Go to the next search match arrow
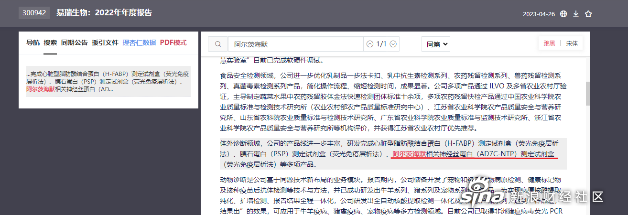The image size is (628, 215). coord(393,44)
